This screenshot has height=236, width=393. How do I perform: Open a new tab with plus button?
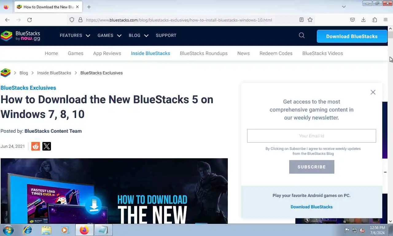[x=89, y=7]
